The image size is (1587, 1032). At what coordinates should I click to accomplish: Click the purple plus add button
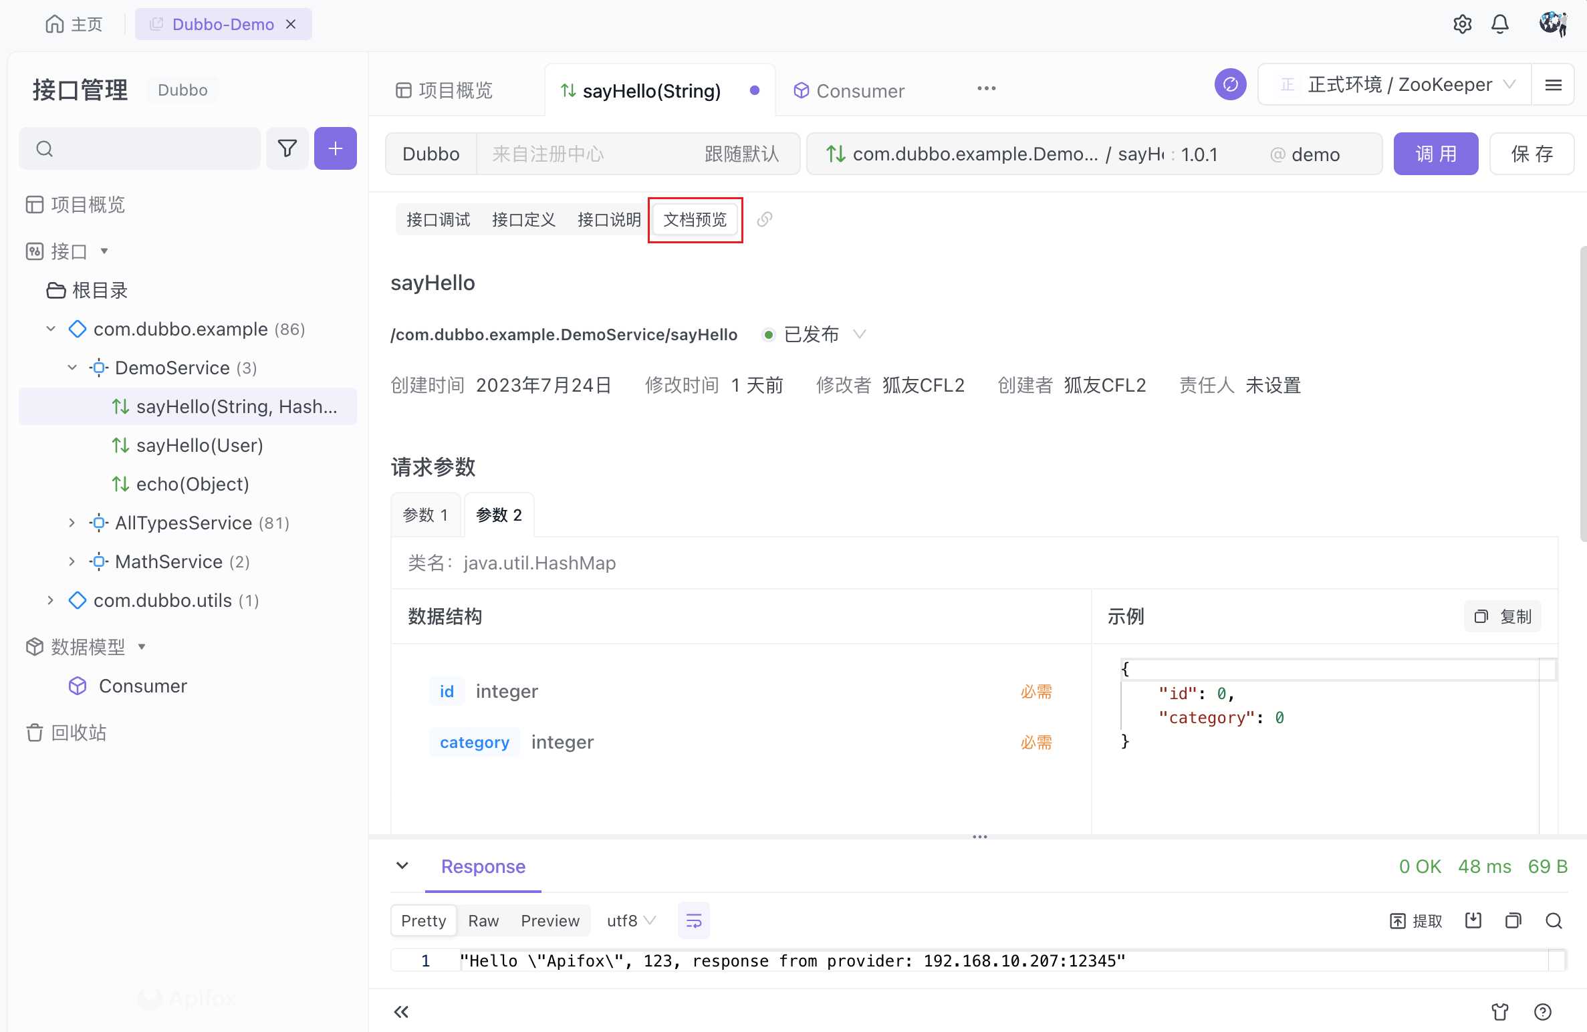[336, 148]
